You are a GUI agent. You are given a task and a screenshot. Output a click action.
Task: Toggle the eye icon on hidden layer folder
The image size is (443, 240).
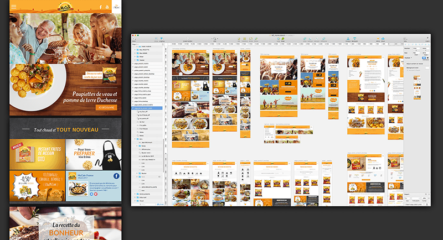[x=159, y=177]
